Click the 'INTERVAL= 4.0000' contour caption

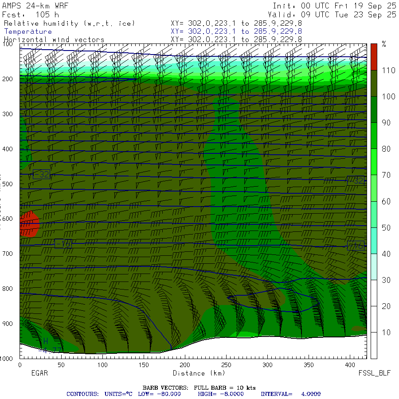click(x=290, y=394)
